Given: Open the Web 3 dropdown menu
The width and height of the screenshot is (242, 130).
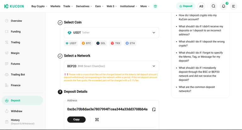Looking at the screenshot, I should tap(112, 6).
